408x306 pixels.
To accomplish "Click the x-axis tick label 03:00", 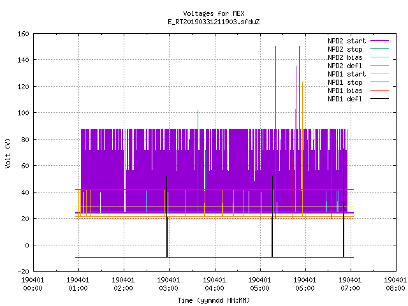I will click(168, 288).
